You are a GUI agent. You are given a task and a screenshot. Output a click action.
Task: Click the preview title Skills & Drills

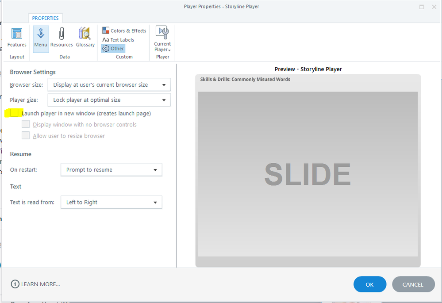(x=245, y=79)
